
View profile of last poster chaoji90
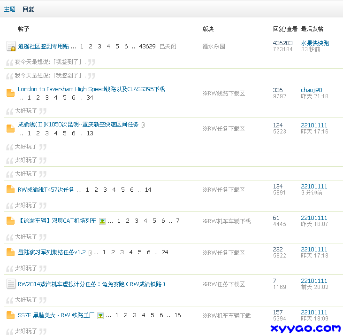click(x=312, y=90)
